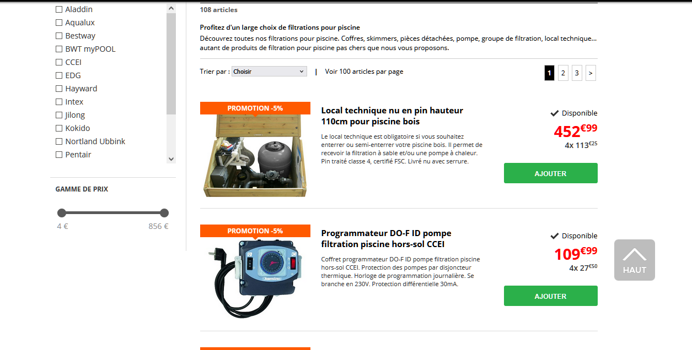Tick the Intex brand checkbox
Viewport: 692px width, 350px height.
[x=59, y=102]
